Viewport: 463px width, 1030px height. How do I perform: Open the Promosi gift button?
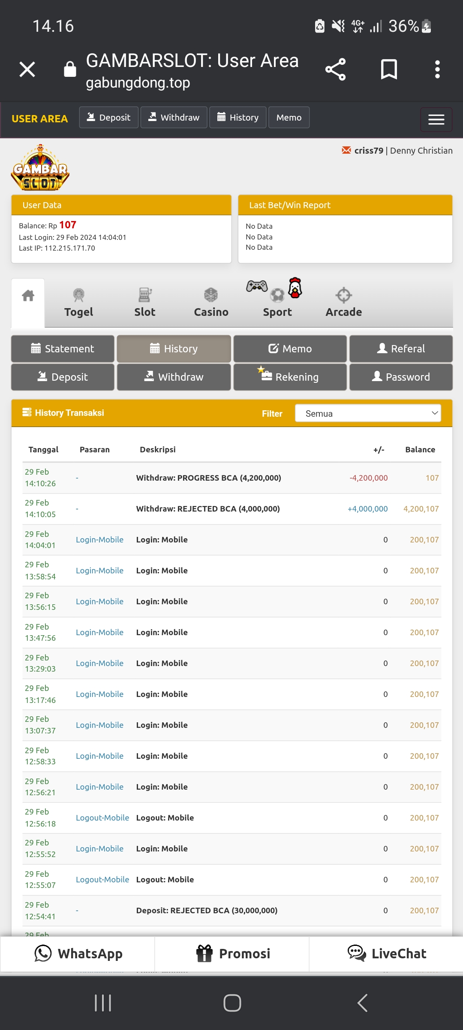pos(232,954)
